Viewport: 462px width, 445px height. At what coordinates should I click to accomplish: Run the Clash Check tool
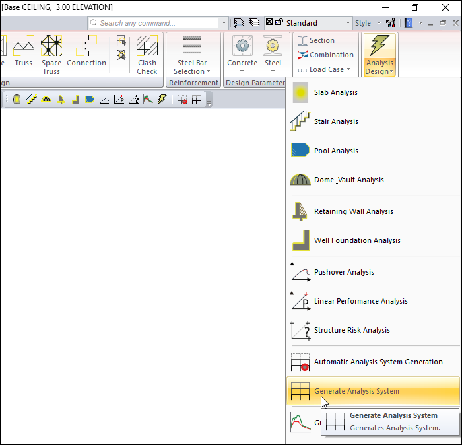point(147,53)
